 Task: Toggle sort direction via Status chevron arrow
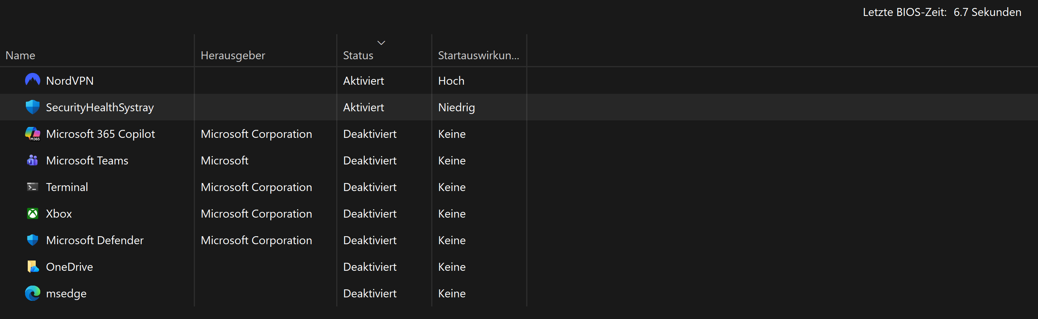point(381,43)
